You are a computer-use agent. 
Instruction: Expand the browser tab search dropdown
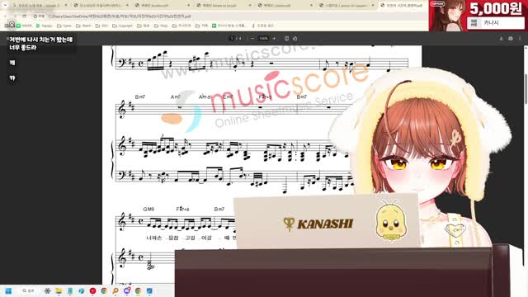point(5,6)
